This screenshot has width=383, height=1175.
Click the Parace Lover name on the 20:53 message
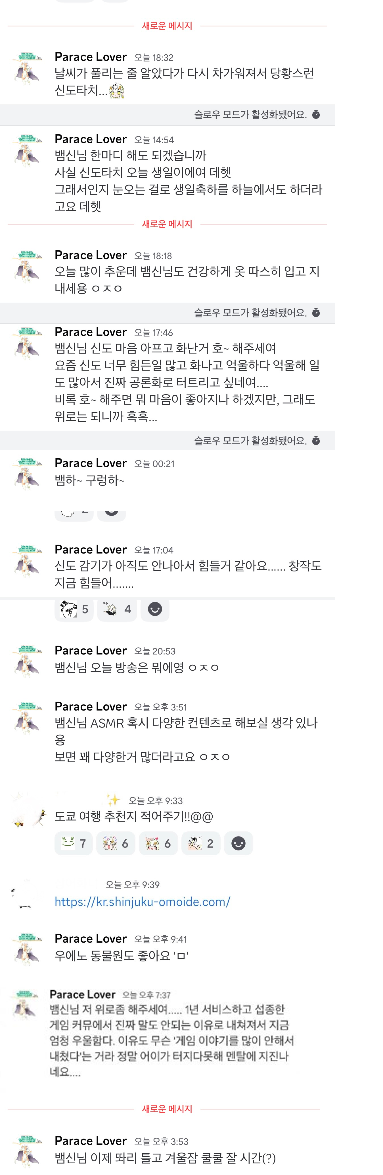[90, 651]
